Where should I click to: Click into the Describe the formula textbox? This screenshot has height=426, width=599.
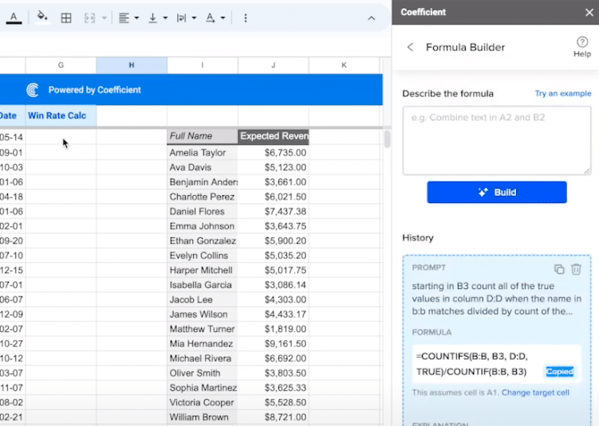click(496, 141)
